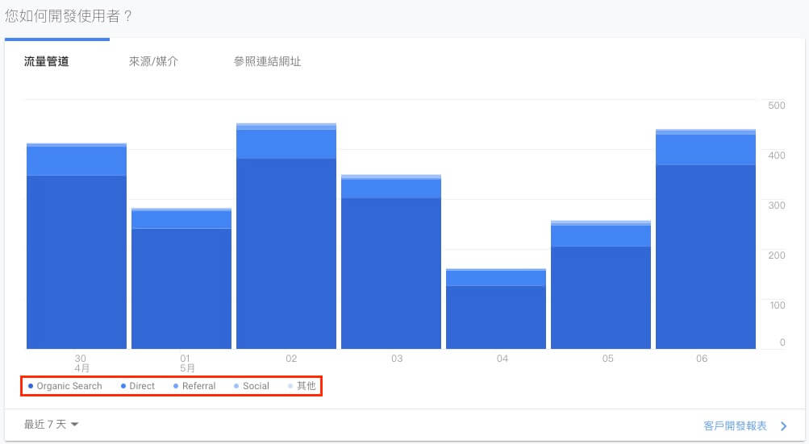Switch to the 流量管道 tab
This screenshot has width=809, height=444.
(46, 62)
